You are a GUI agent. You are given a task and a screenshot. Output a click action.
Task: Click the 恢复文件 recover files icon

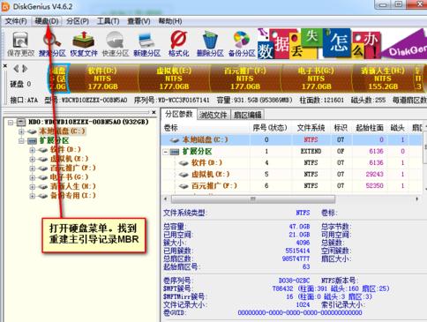84,44
